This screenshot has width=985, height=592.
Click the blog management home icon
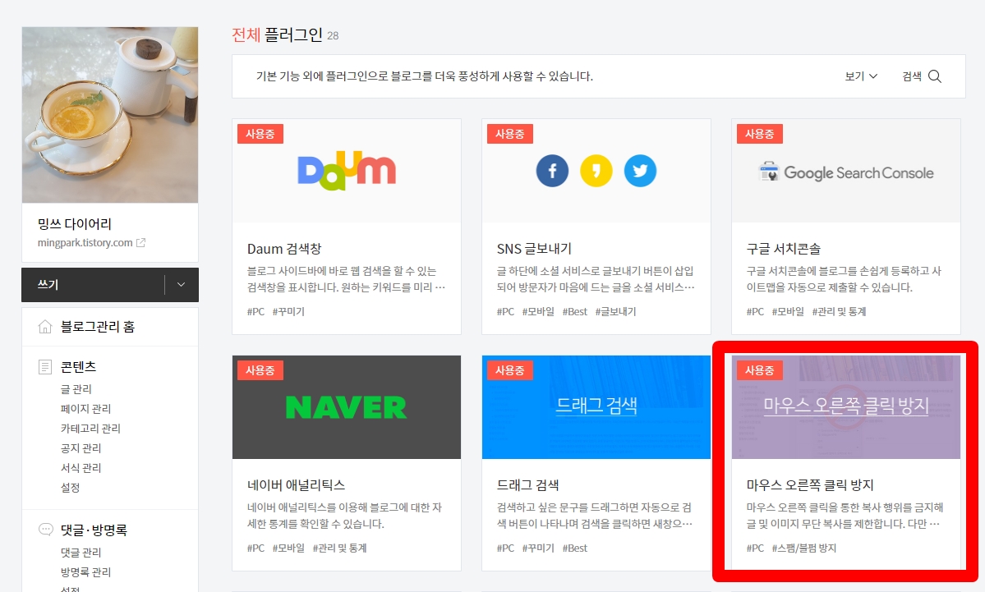(45, 327)
